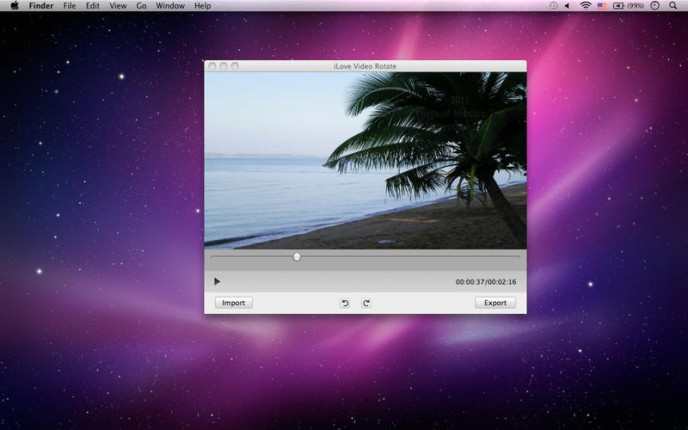Open the Window menu
Viewport: 688px width, 430px height.
coord(170,6)
